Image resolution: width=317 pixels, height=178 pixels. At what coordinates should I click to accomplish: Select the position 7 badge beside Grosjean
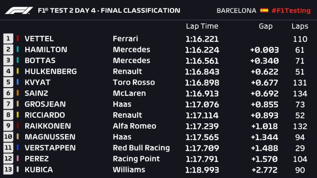click(x=8, y=104)
